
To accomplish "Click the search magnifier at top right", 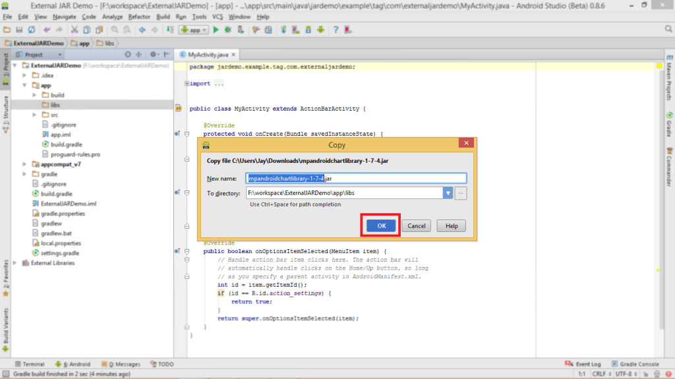I will (x=668, y=29).
